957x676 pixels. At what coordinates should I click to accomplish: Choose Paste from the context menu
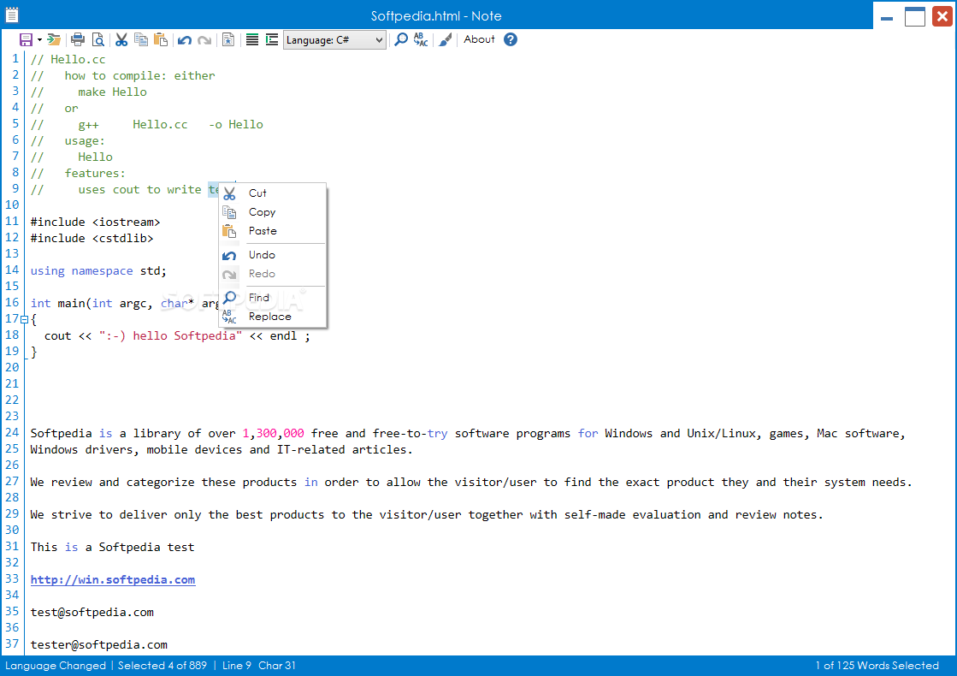click(x=273, y=231)
